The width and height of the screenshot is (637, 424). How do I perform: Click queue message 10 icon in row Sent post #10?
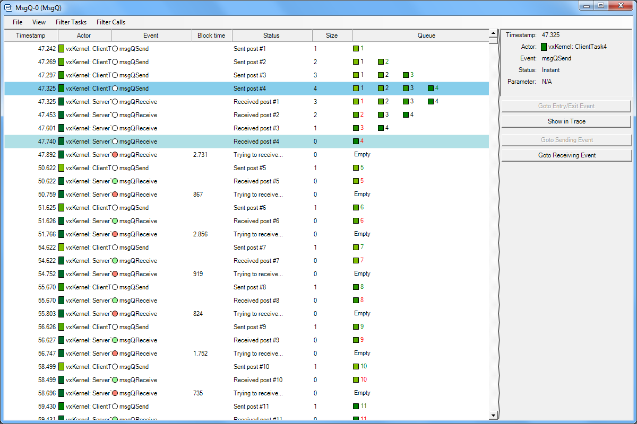[x=356, y=366]
